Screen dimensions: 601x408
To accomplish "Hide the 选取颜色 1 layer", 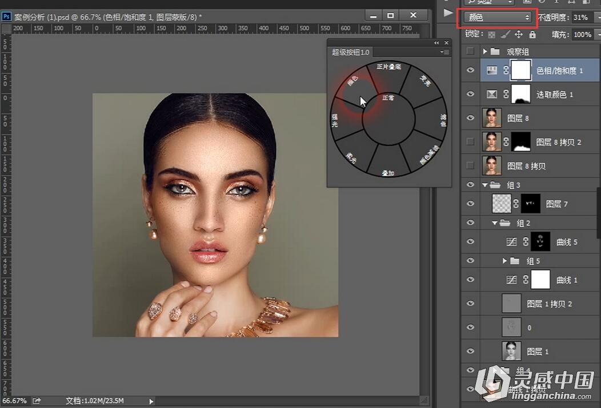I will point(470,94).
